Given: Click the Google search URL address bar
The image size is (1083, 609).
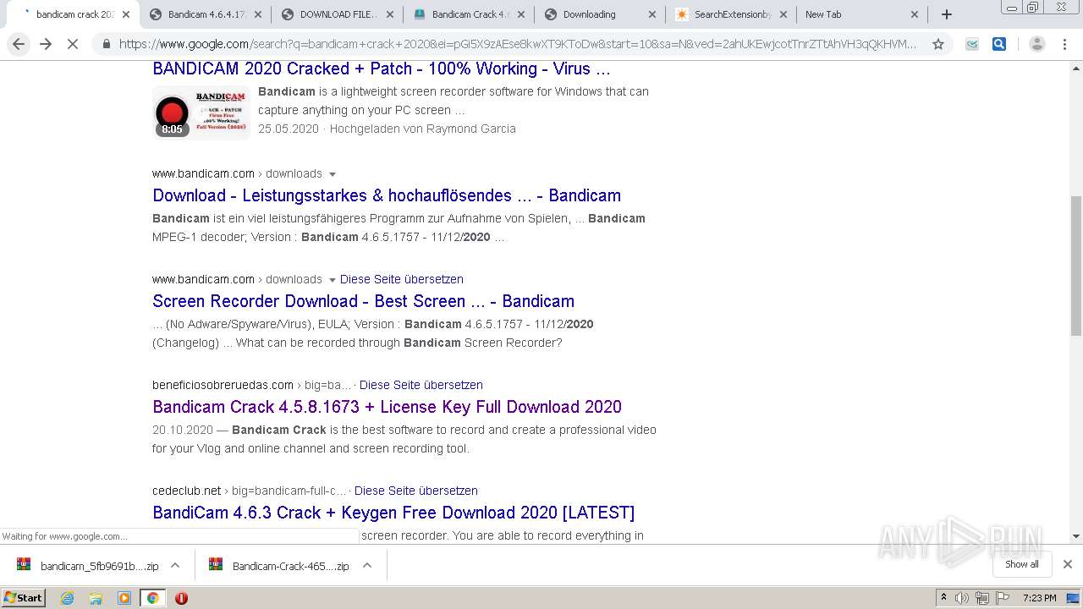Looking at the screenshot, I should 516,44.
